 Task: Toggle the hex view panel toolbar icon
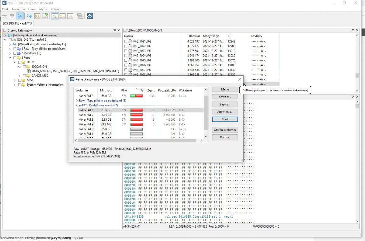(70, 16)
